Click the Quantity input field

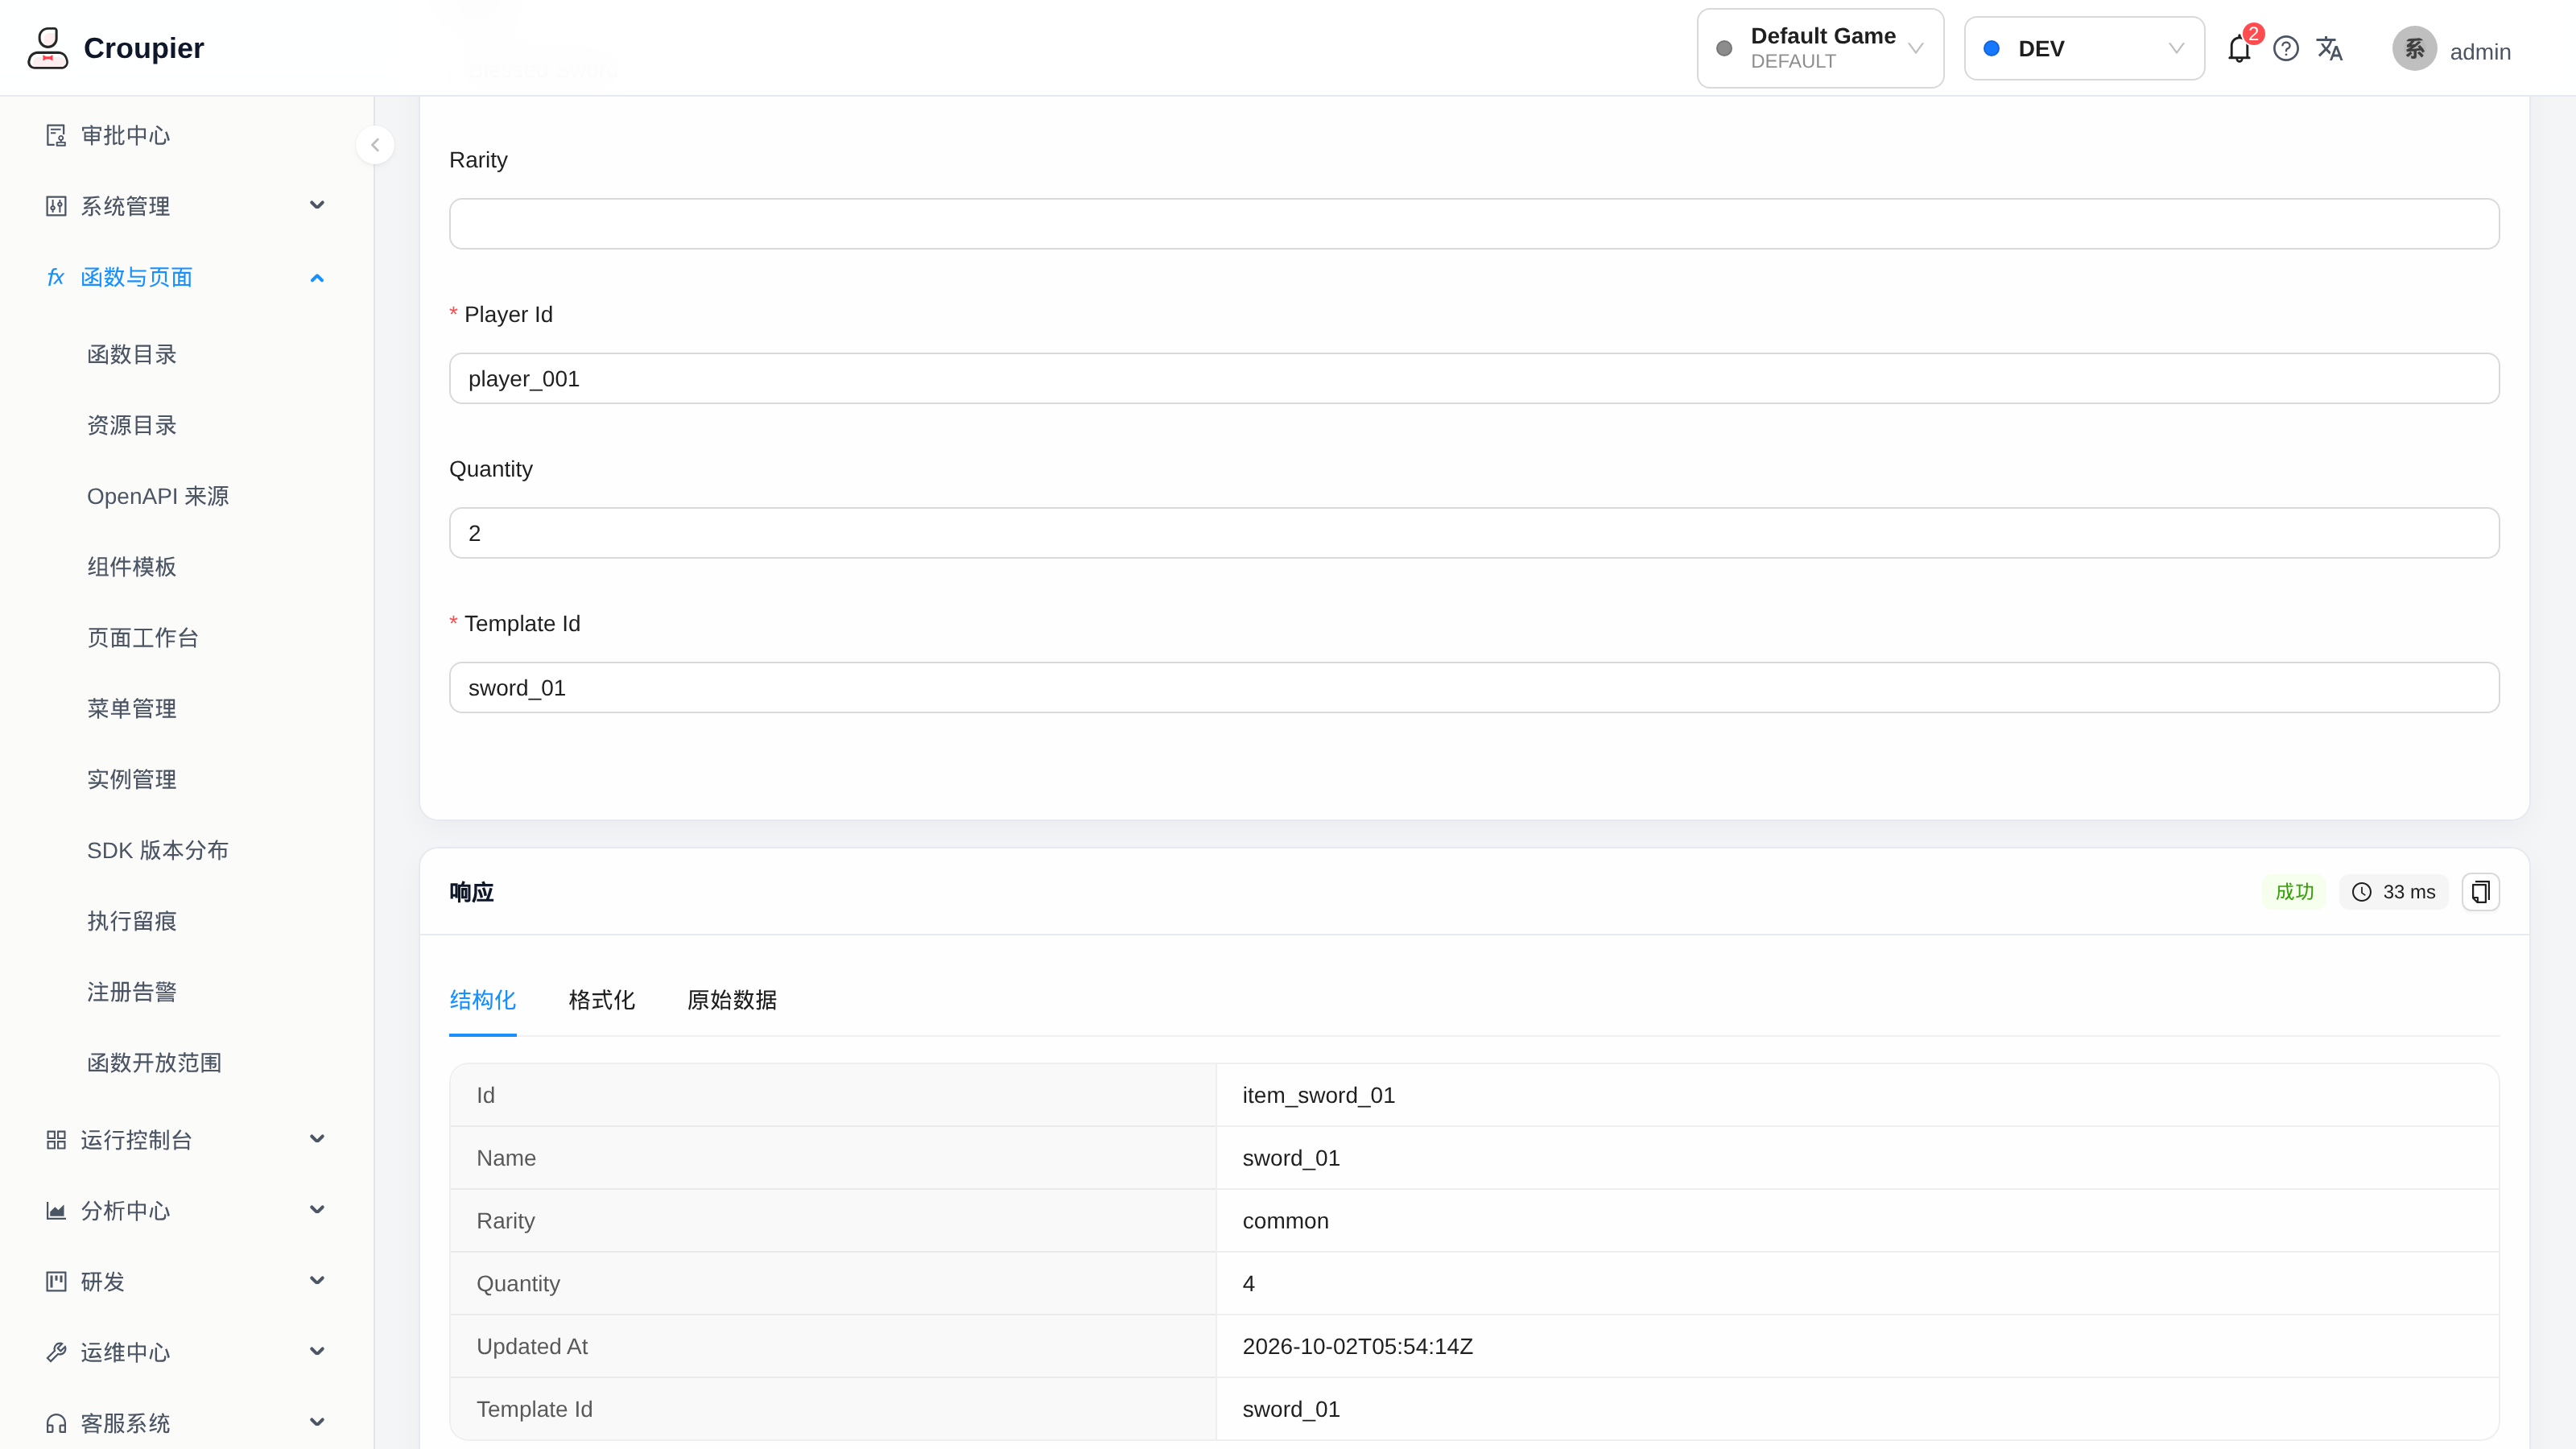1474,533
